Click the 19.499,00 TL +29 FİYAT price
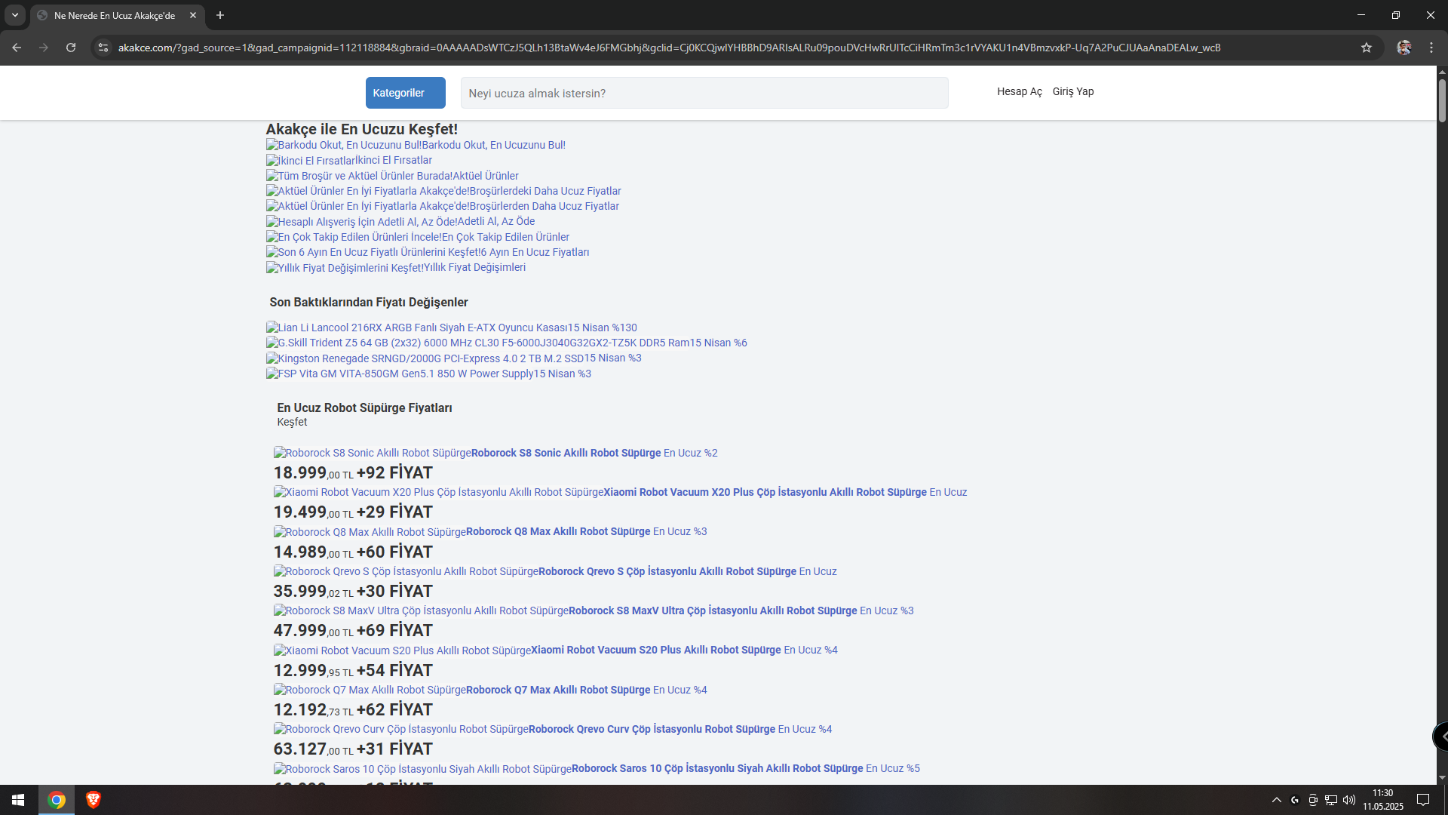 pyautogui.click(x=353, y=512)
